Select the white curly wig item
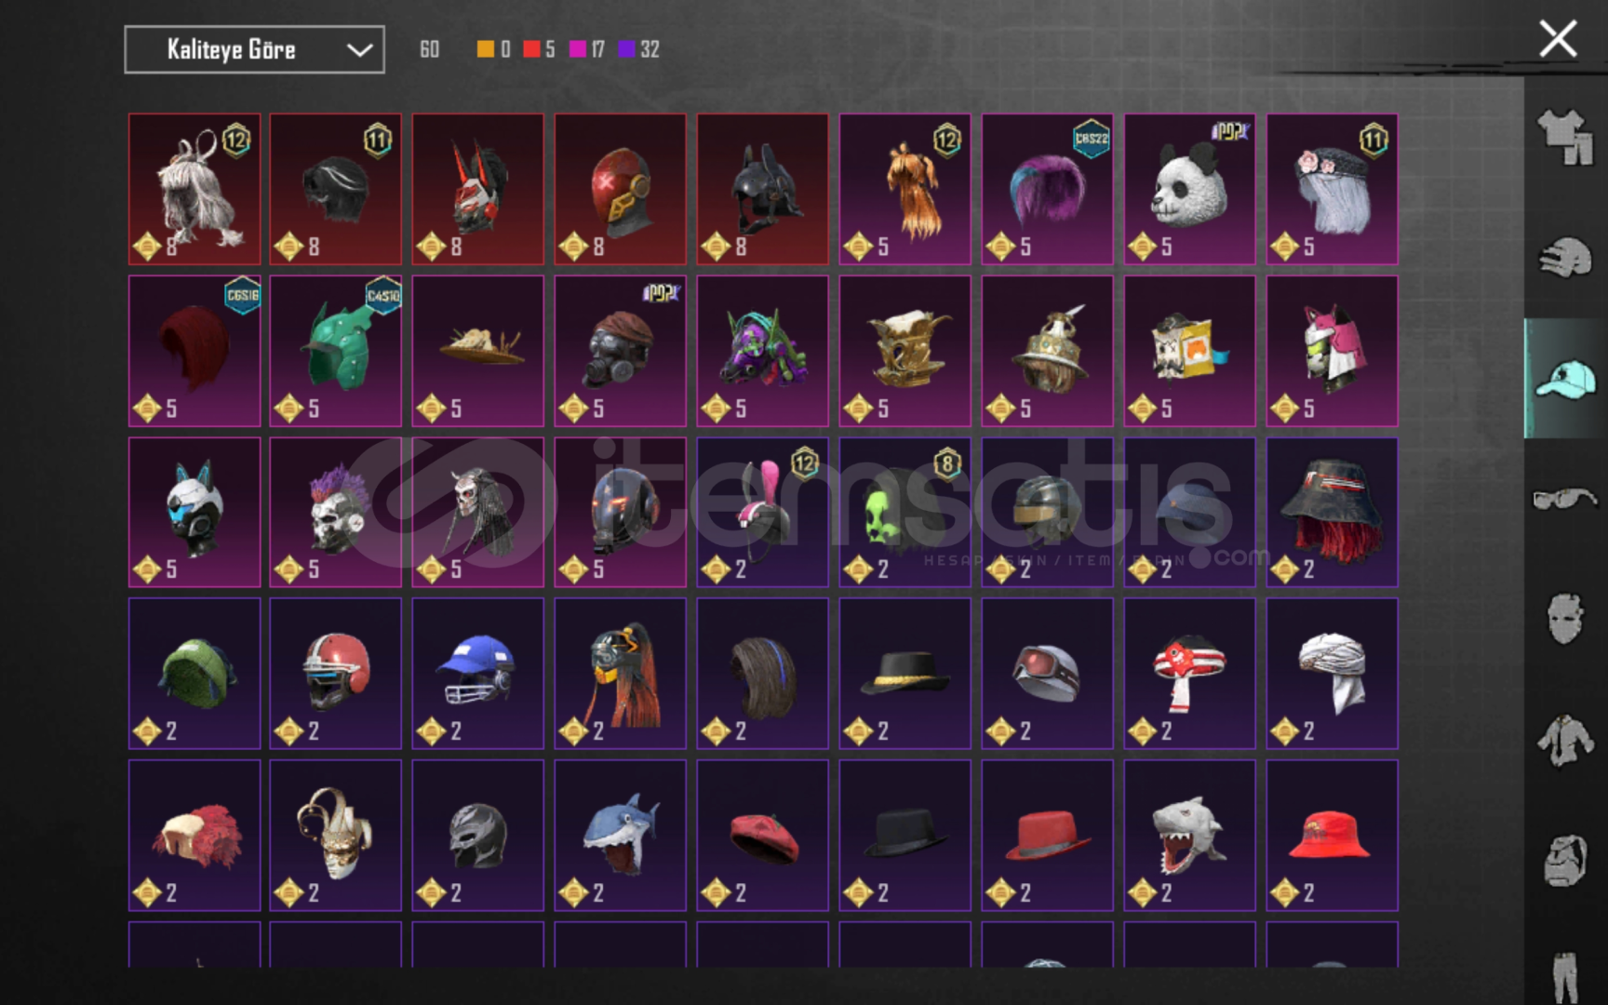Screen dimensions: 1608x1005 194,189
